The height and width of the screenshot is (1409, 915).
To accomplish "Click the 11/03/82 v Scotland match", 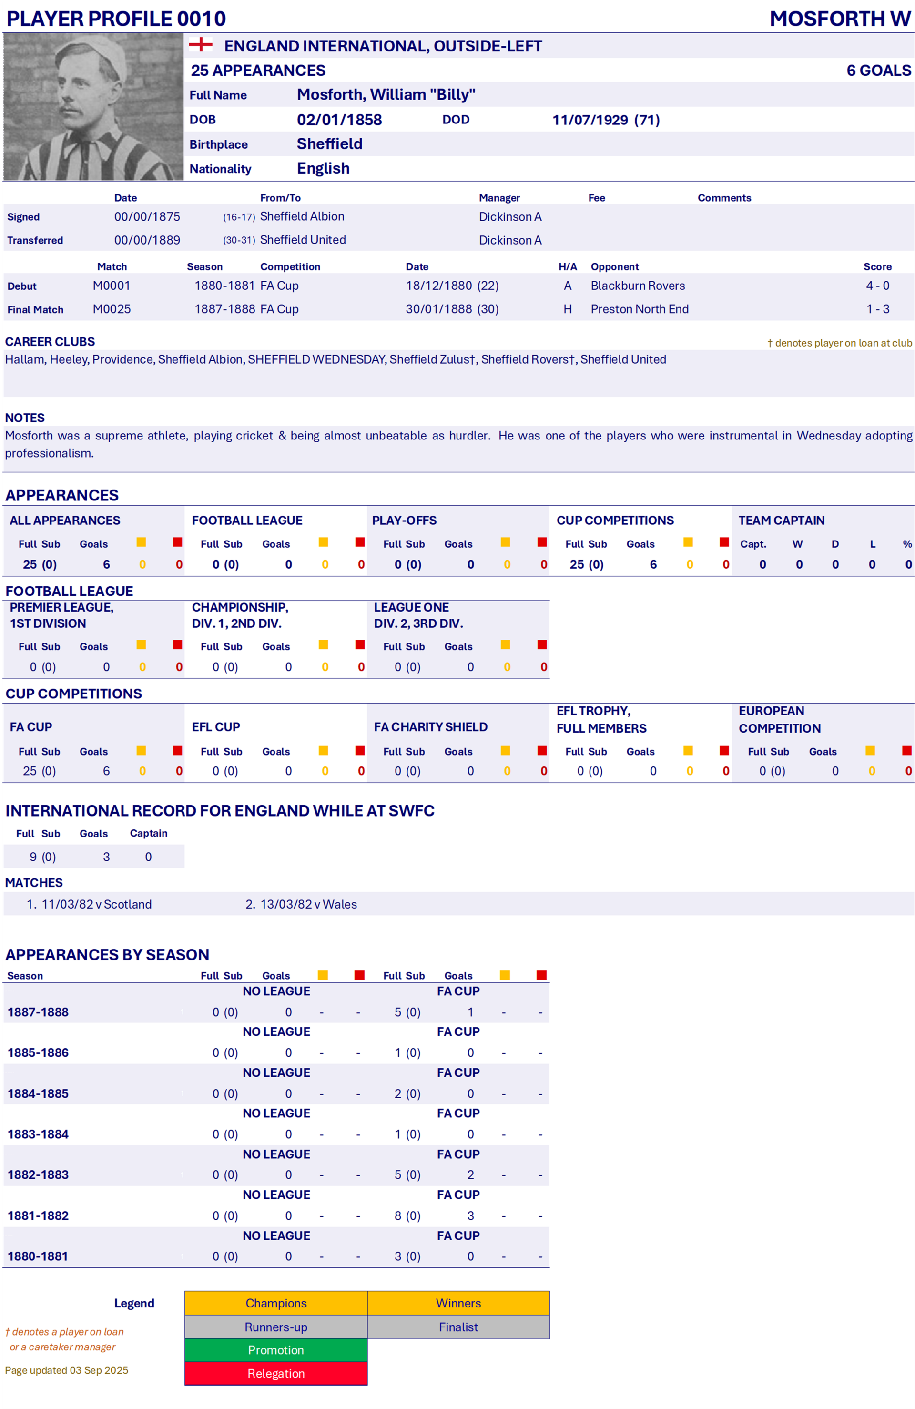I will [96, 904].
